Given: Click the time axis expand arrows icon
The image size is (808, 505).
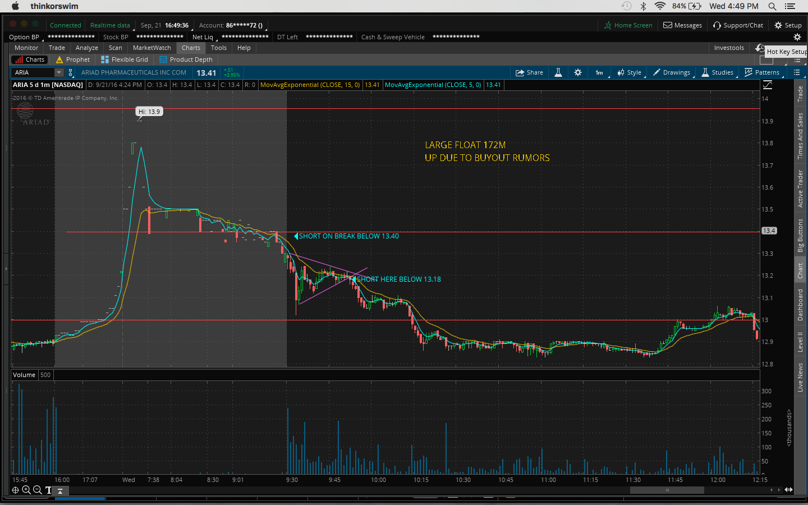Looking at the screenshot, I should tap(788, 490).
